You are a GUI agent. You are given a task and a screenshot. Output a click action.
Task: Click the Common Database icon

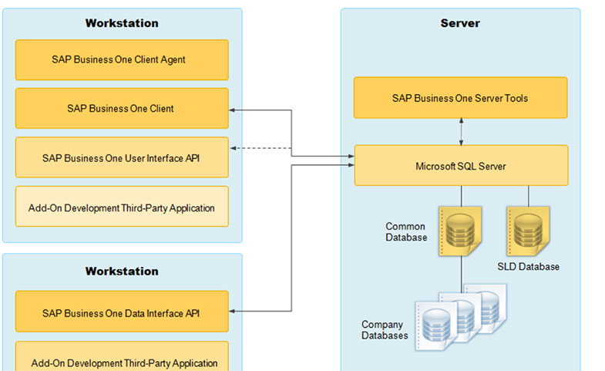pos(460,231)
